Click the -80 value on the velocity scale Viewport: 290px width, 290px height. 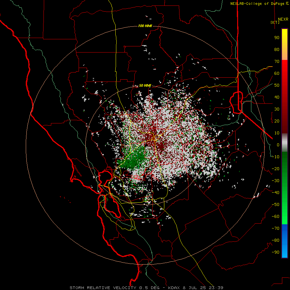click(275, 240)
